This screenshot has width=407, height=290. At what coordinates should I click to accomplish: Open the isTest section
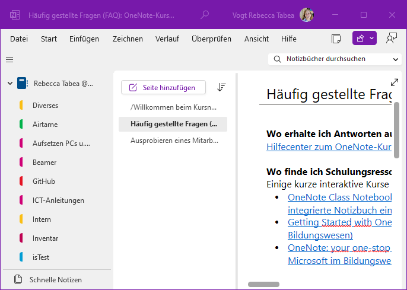tap(41, 257)
